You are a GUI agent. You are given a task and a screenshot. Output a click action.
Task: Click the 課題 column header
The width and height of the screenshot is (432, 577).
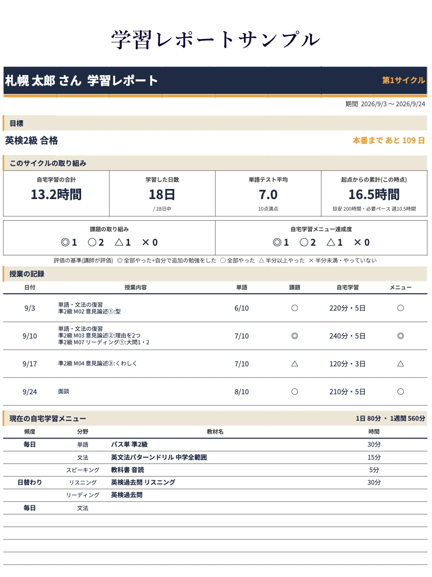[x=295, y=288]
